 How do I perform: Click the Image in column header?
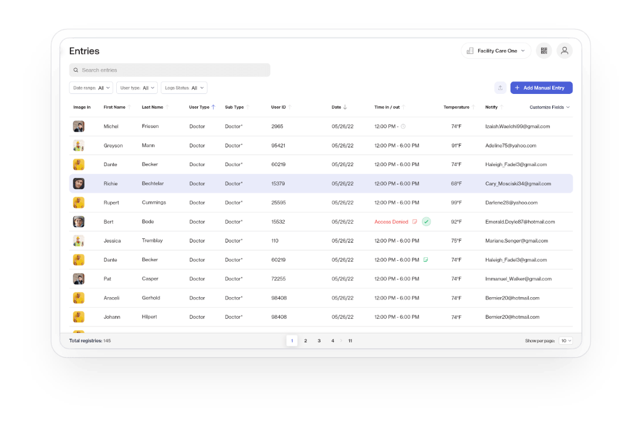[x=82, y=107]
